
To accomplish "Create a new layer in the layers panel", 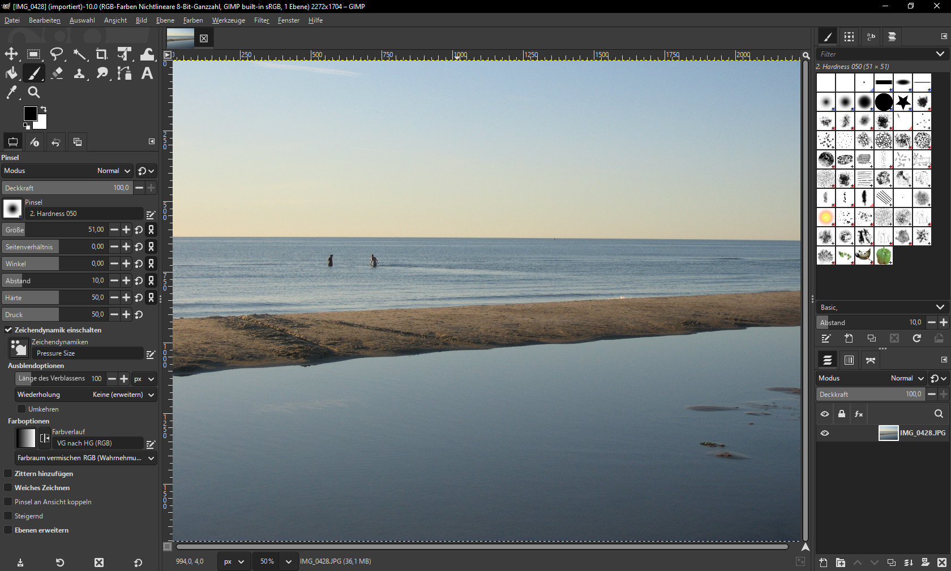I will pos(824,563).
